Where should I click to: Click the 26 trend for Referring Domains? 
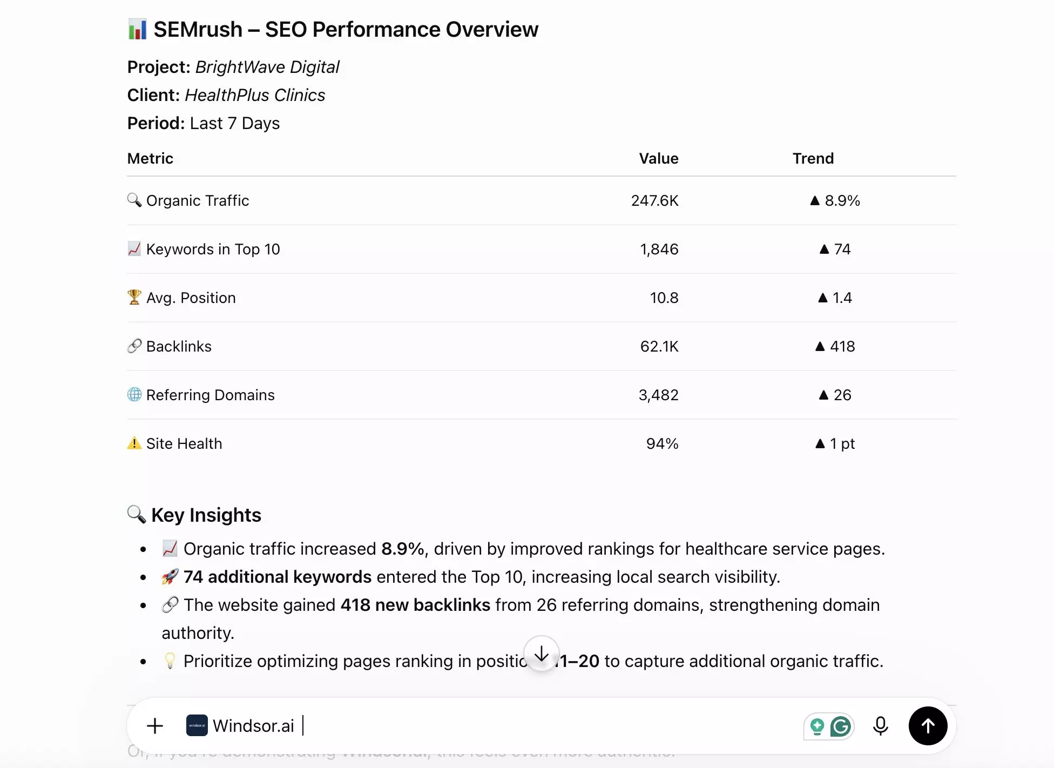pyautogui.click(x=835, y=395)
